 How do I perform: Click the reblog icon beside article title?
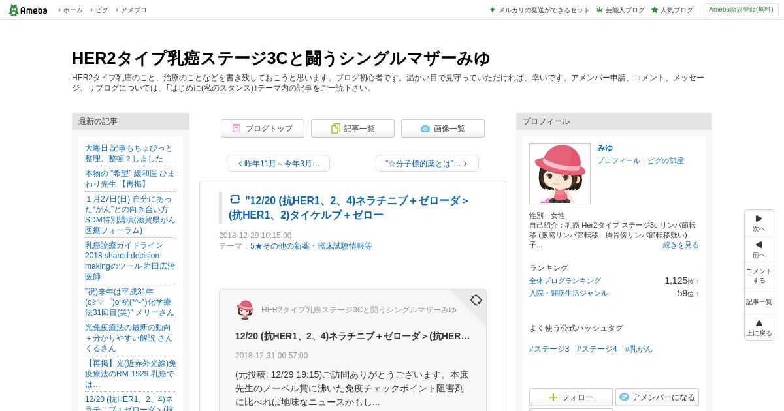click(235, 200)
